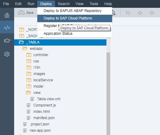Open the Edit menu
The width and height of the screenshot is (160, 135).
click(x=18, y=4)
